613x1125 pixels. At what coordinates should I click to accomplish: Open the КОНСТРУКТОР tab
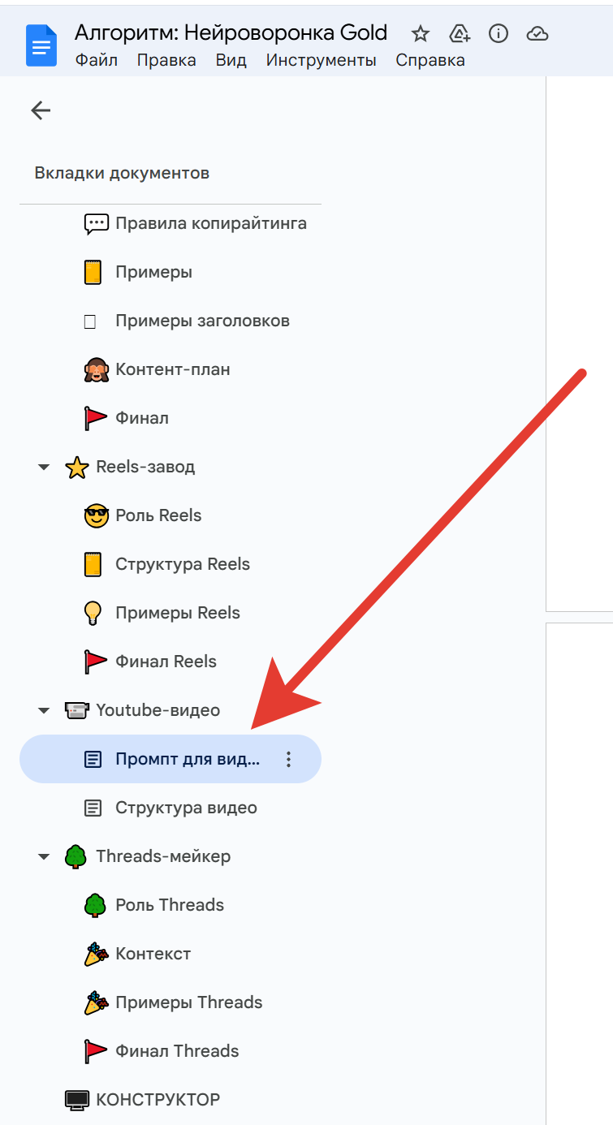point(171,1100)
